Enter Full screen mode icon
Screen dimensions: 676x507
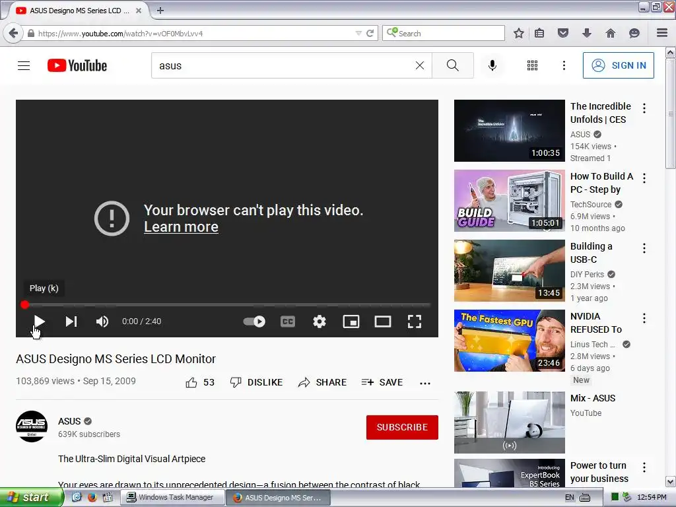(x=415, y=321)
